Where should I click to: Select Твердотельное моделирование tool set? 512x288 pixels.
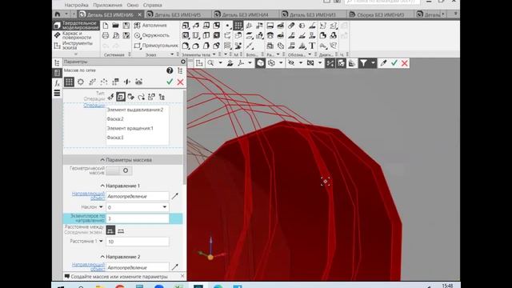[76, 25]
